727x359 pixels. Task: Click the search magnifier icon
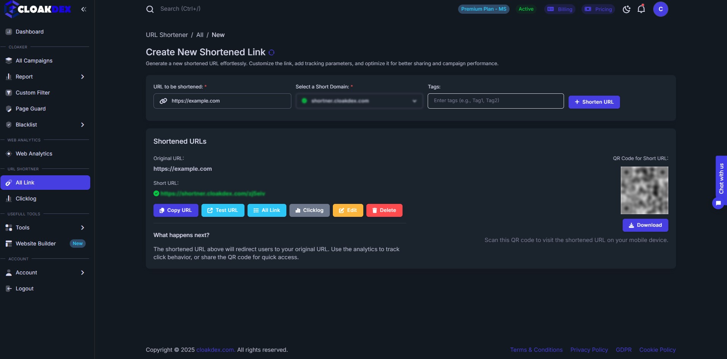coord(150,9)
